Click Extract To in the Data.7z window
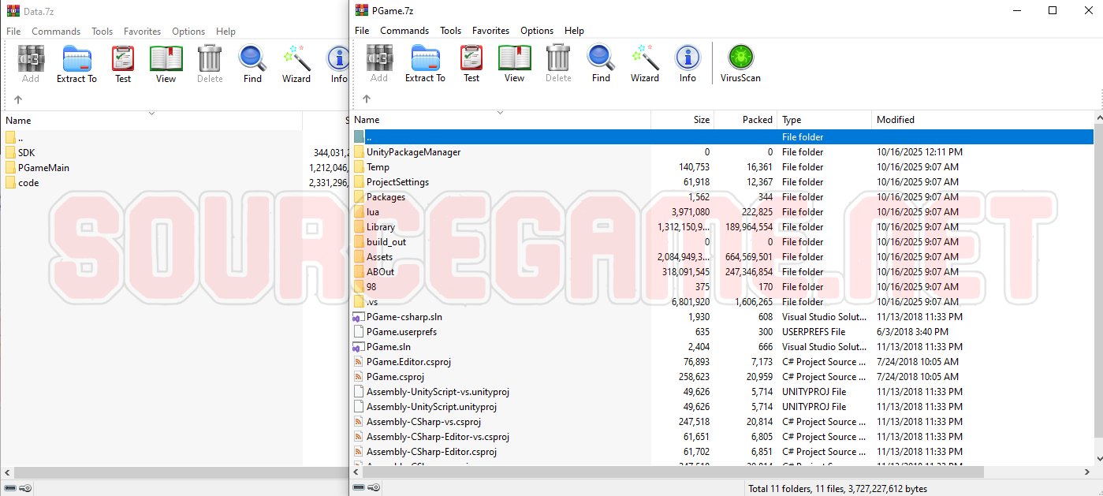This screenshot has height=496, width=1103. (x=76, y=63)
